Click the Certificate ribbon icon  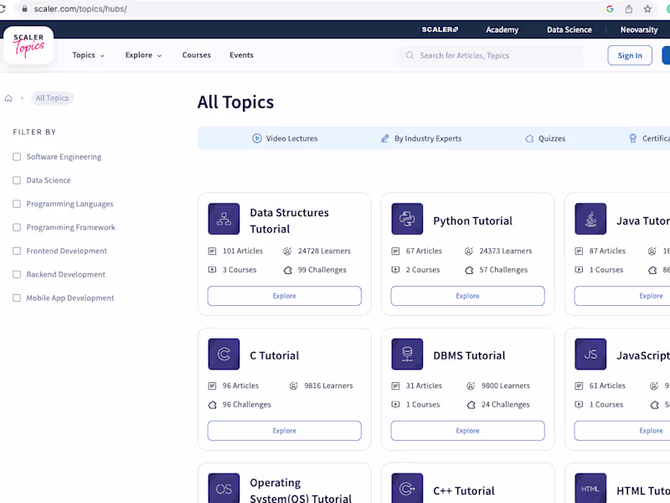click(x=633, y=138)
